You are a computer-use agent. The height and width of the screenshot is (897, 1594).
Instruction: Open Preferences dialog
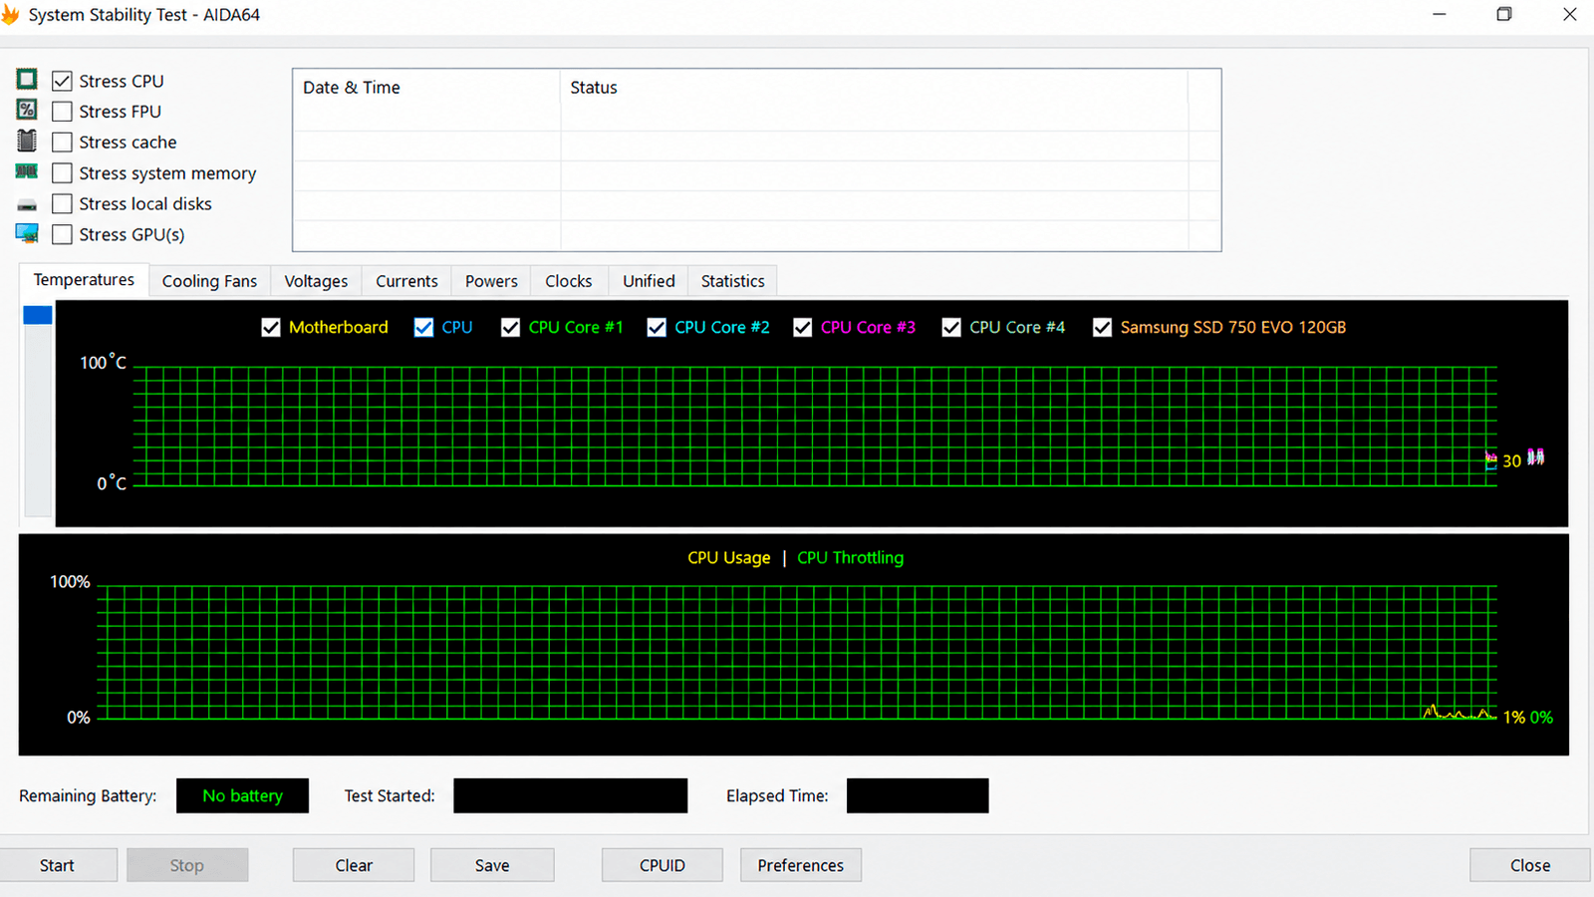[x=801, y=865]
